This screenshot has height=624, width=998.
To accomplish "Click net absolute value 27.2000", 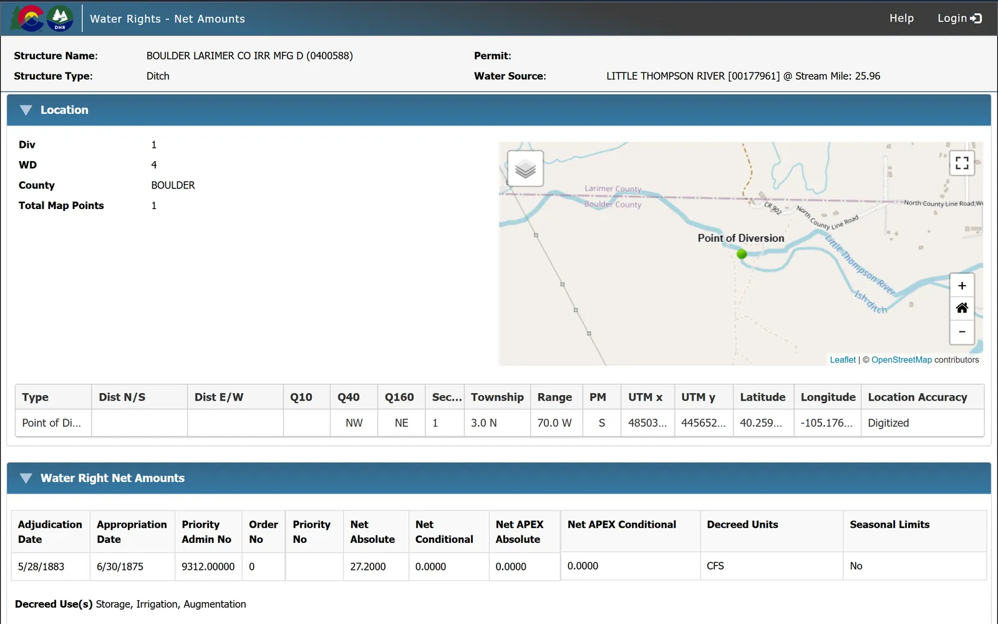I will pos(368,567).
